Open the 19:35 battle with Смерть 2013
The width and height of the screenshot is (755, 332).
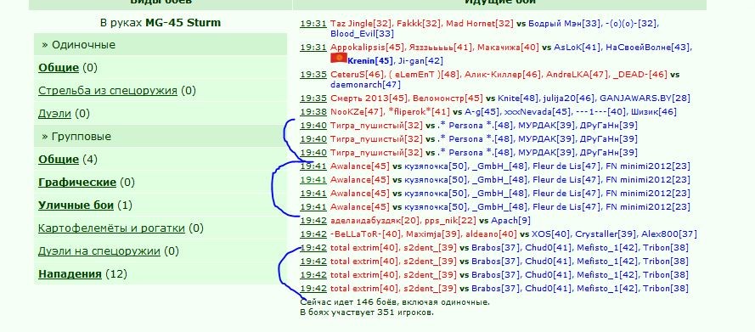tap(313, 98)
